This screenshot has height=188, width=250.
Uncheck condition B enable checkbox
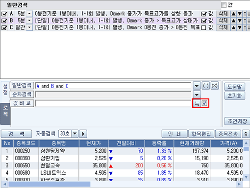pos(4,21)
